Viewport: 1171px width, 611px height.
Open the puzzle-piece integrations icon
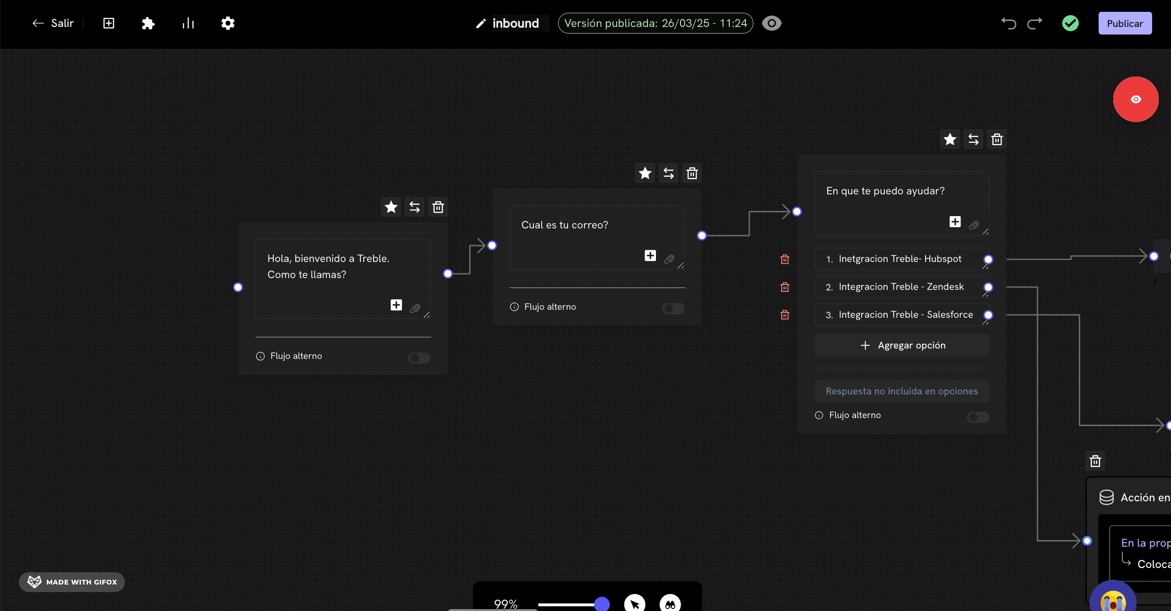[148, 23]
